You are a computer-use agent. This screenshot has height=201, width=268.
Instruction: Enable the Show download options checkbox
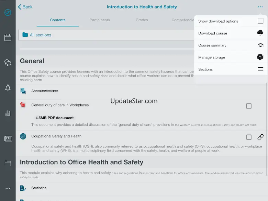coord(260,21)
